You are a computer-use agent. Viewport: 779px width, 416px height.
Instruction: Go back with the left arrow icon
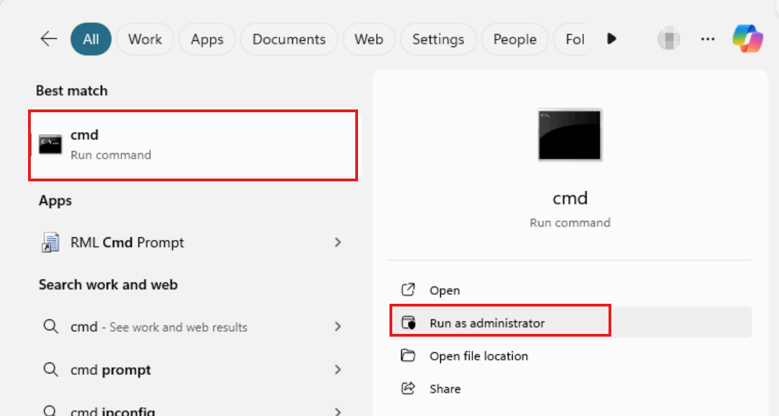pos(49,39)
